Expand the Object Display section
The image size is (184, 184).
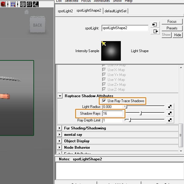coord(59,141)
